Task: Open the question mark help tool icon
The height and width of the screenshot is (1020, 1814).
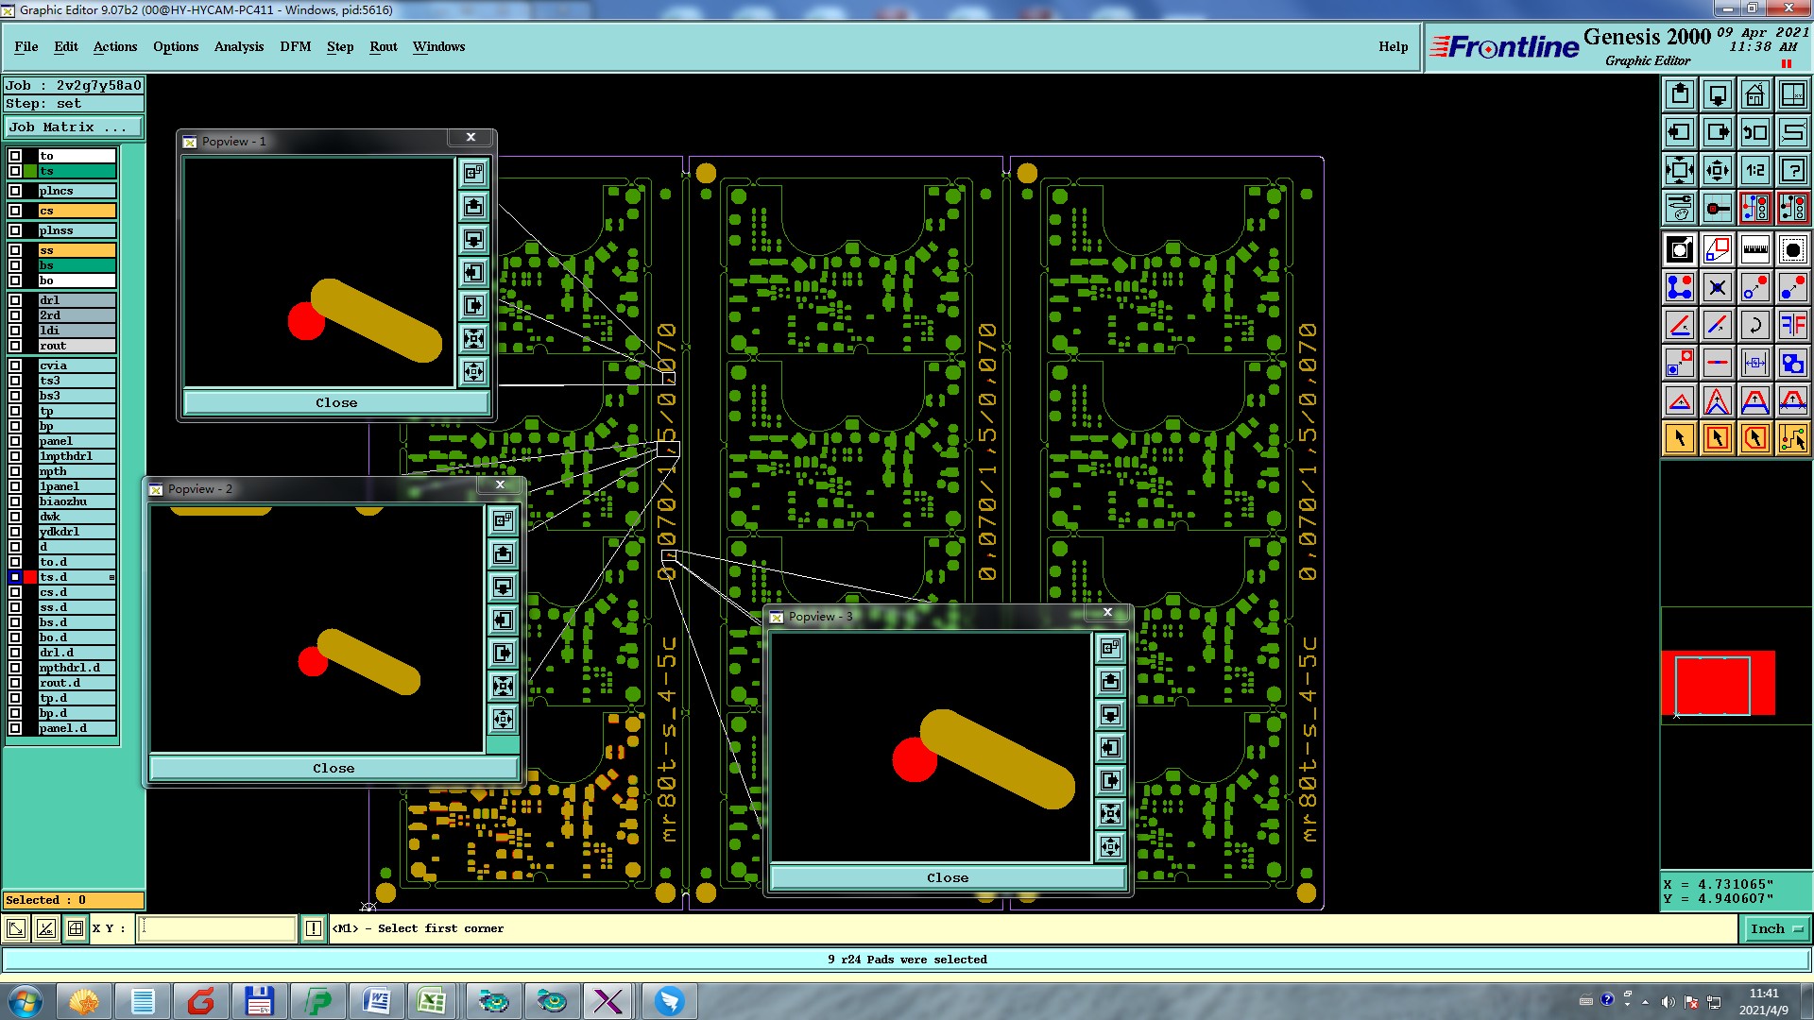Action: 1792,170
